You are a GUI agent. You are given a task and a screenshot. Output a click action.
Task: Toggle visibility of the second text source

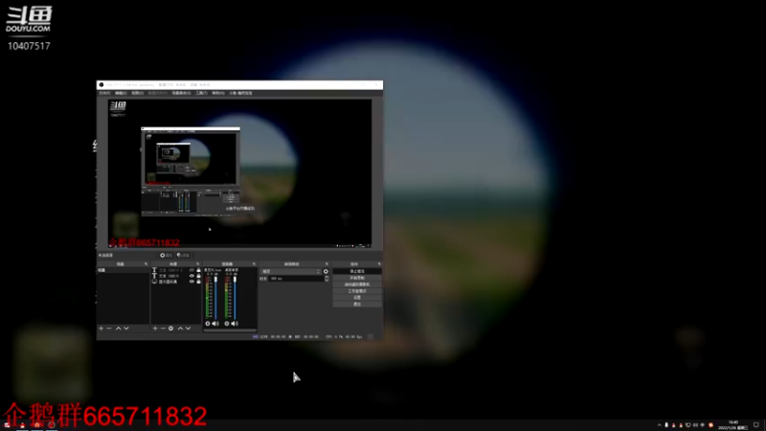click(191, 276)
